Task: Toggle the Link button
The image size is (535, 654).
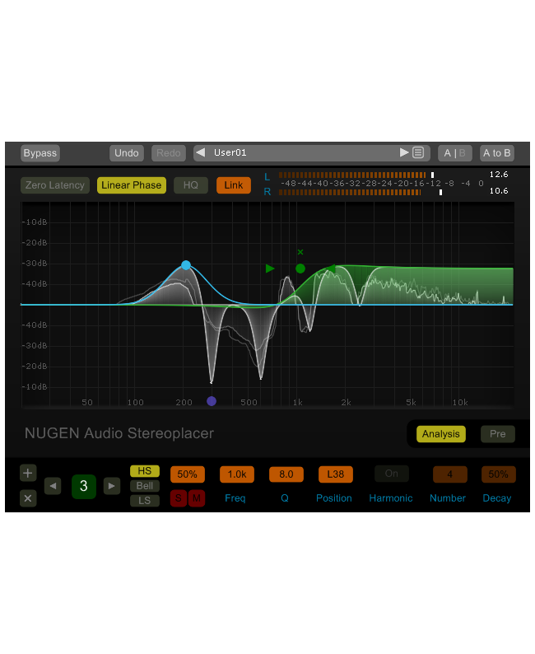Action: click(x=234, y=185)
